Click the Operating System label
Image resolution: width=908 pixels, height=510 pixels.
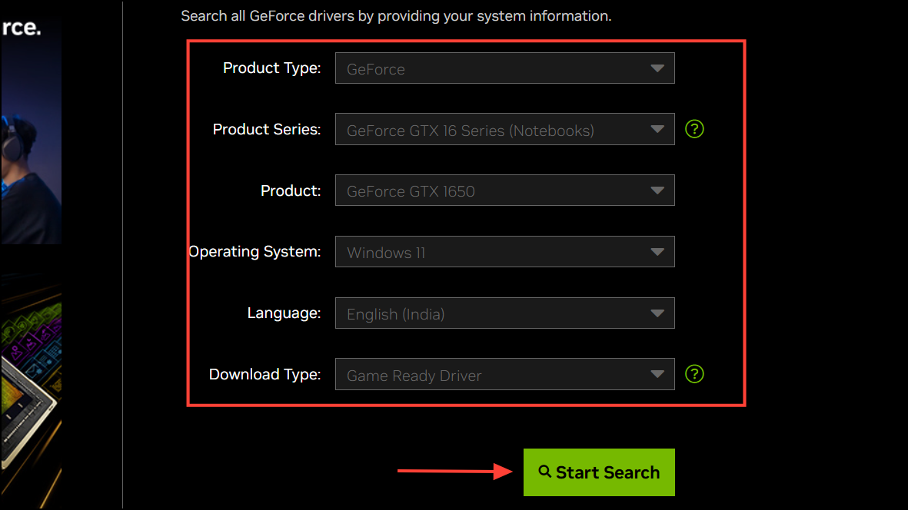254,252
